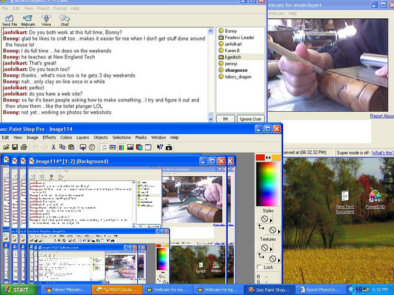Open the foreground Textures flyout arrow
394x295 pixels.
271,249
